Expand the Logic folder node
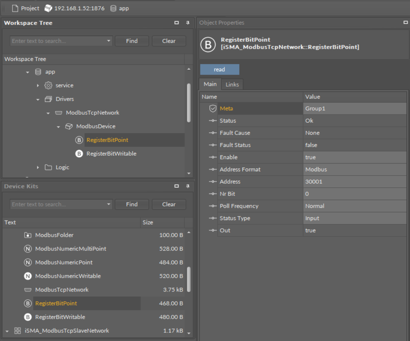 click(38, 167)
